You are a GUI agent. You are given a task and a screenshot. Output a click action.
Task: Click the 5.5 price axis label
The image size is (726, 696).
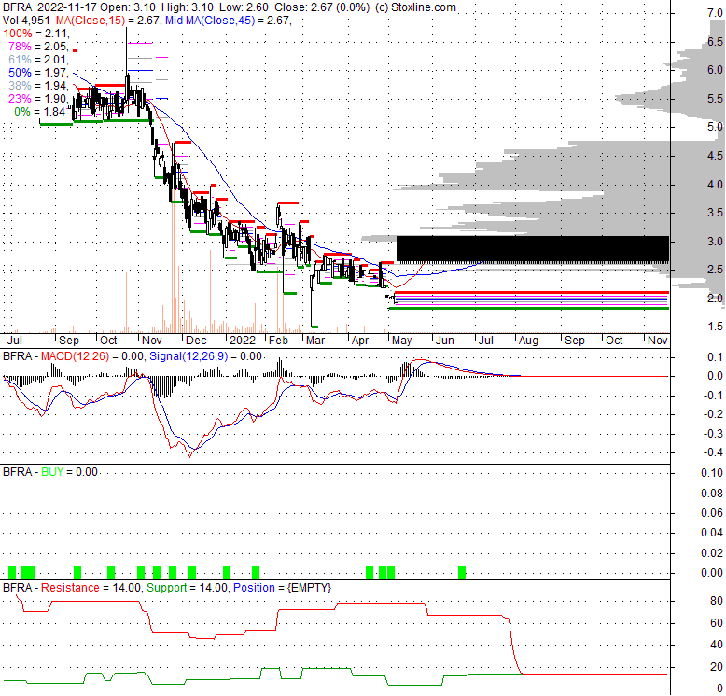[716, 99]
